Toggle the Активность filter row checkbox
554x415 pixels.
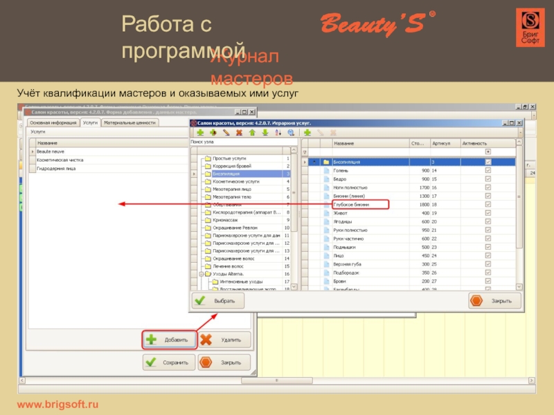pos(488,151)
